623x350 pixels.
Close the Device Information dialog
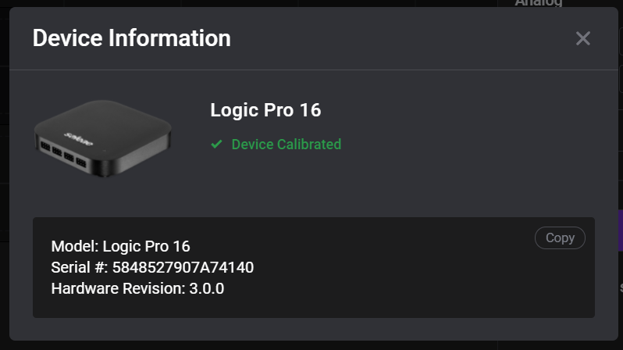[x=582, y=38]
